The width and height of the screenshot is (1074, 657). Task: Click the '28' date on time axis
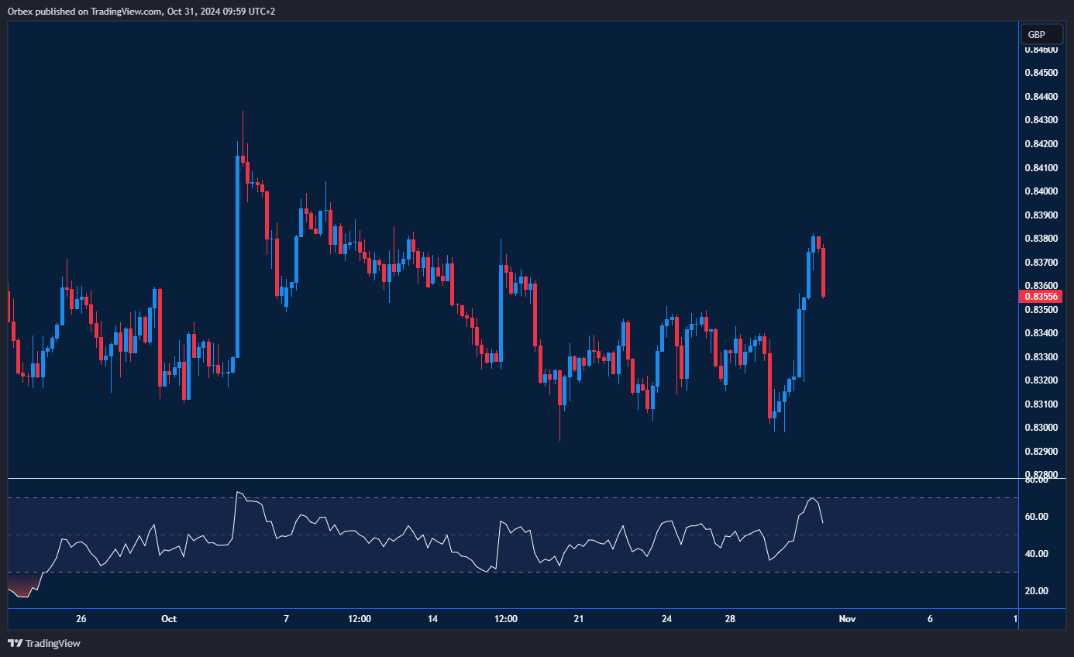728,619
